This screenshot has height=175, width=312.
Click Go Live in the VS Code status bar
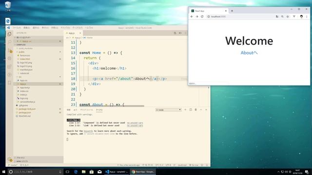[x=194, y=165]
